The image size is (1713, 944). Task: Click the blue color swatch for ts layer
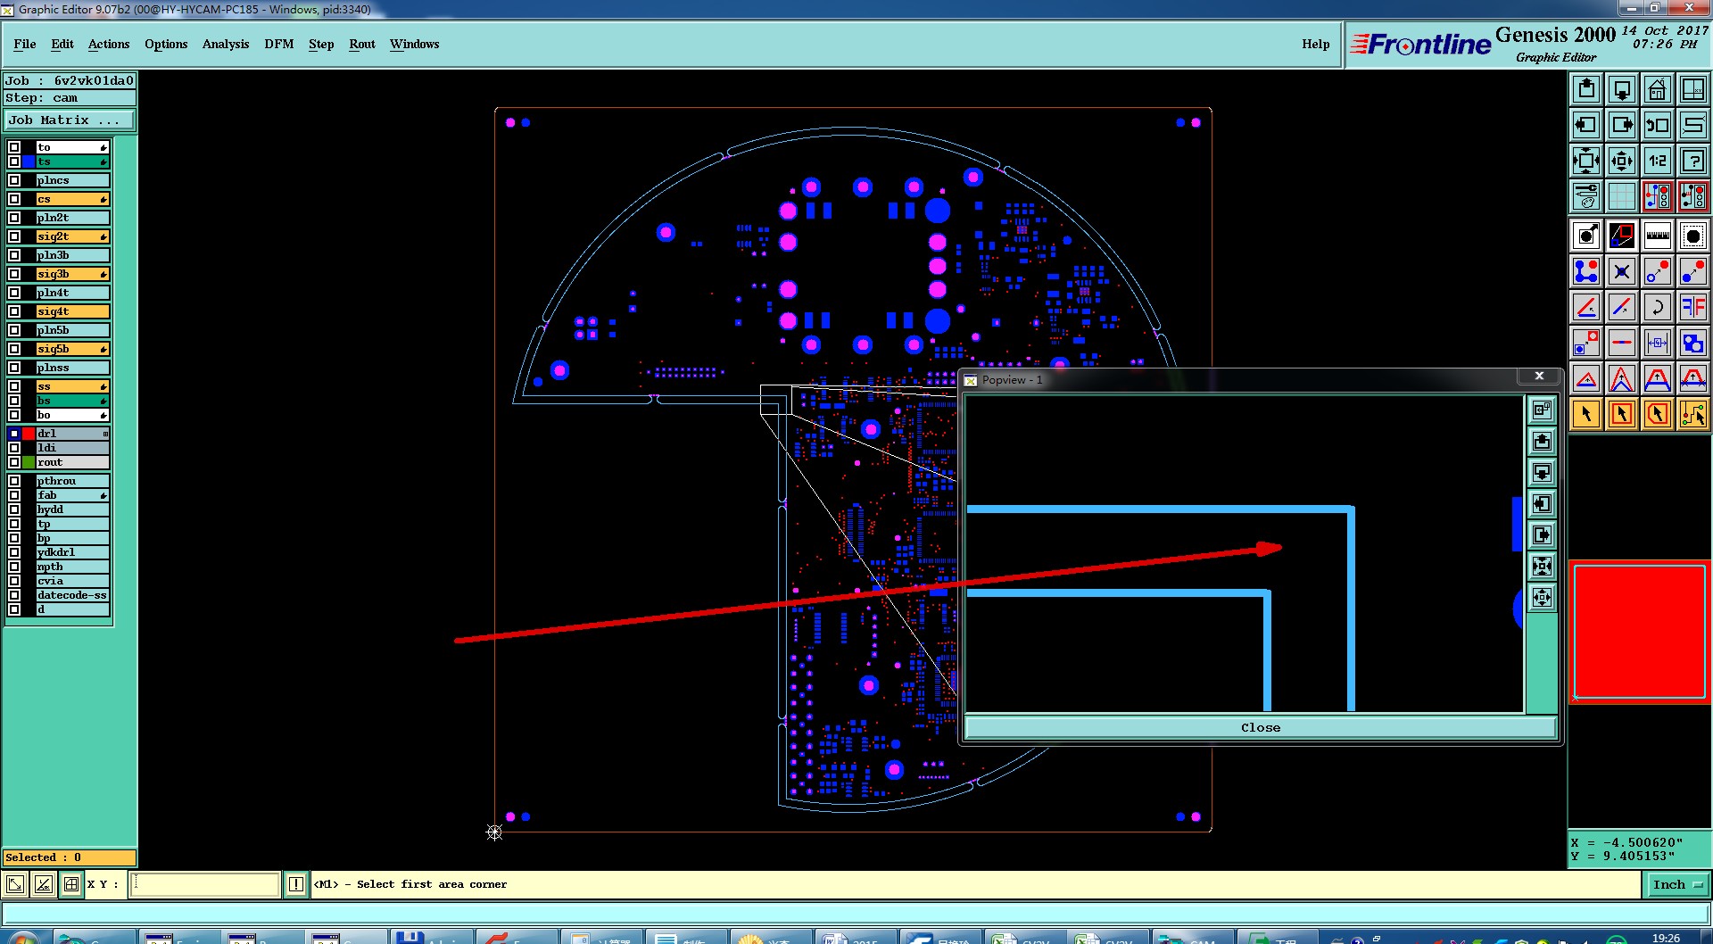coord(29,161)
